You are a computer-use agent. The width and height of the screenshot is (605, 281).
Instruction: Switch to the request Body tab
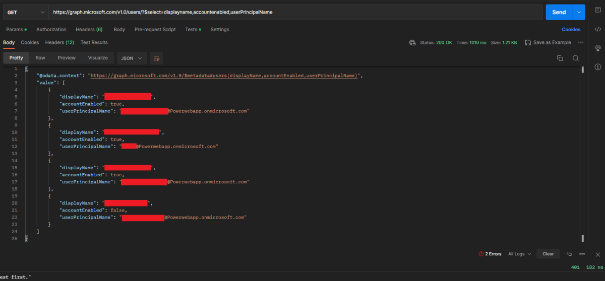point(119,30)
